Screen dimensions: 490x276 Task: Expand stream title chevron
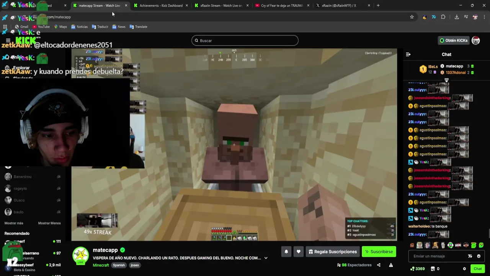pyautogui.click(x=266, y=258)
